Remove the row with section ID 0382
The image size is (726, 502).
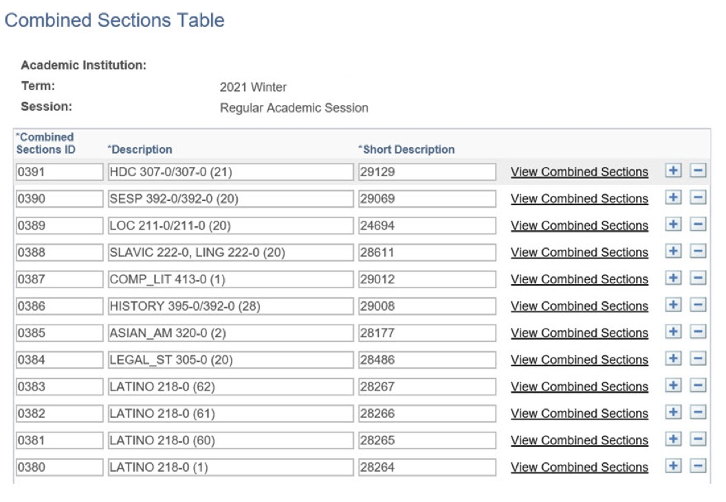click(x=698, y=413)
